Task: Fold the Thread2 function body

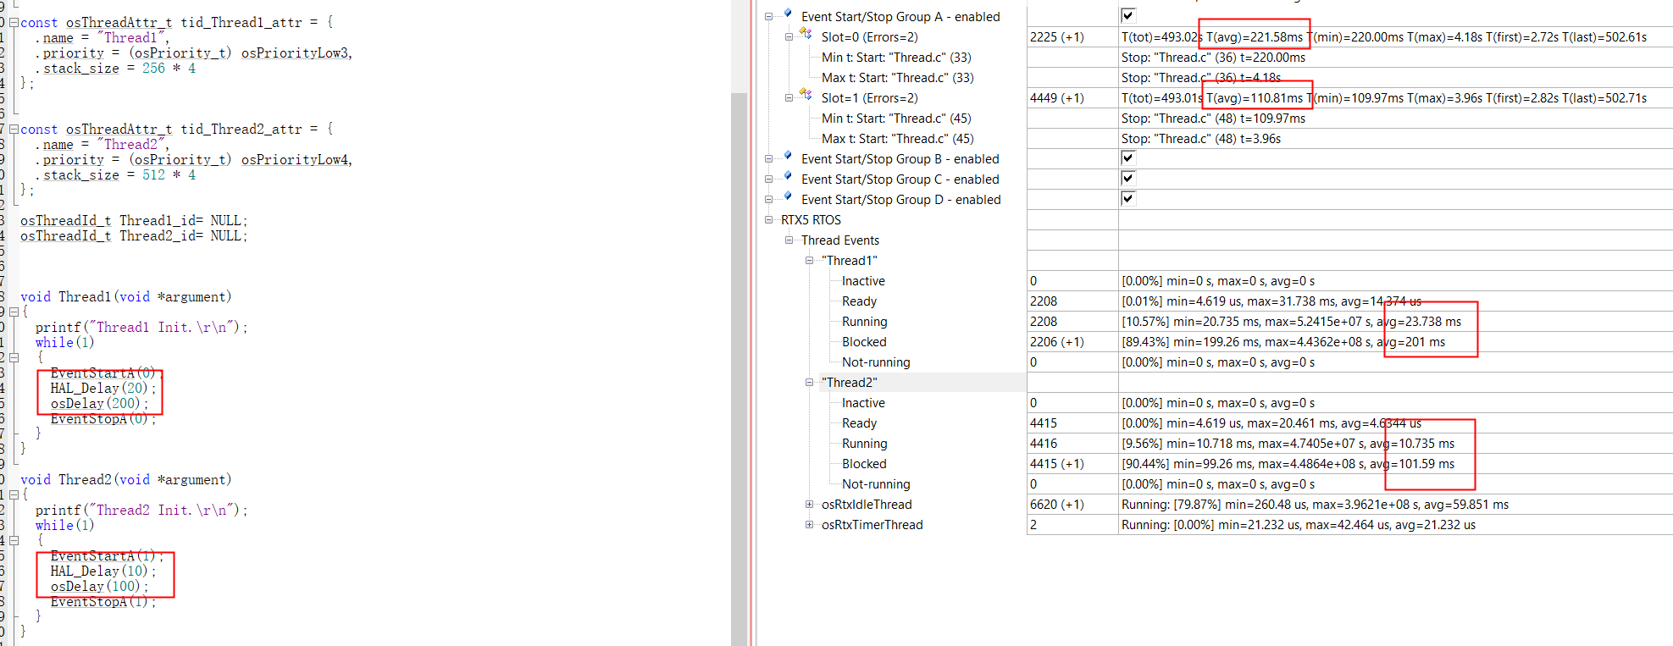Action: [x=14, y=495]
